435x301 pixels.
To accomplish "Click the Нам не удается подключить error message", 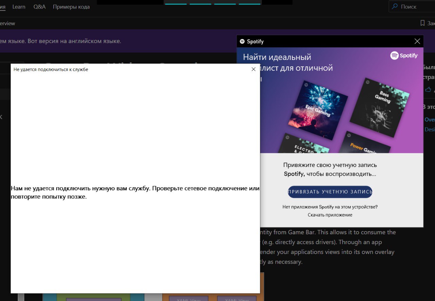I will (x=135, y=192).
